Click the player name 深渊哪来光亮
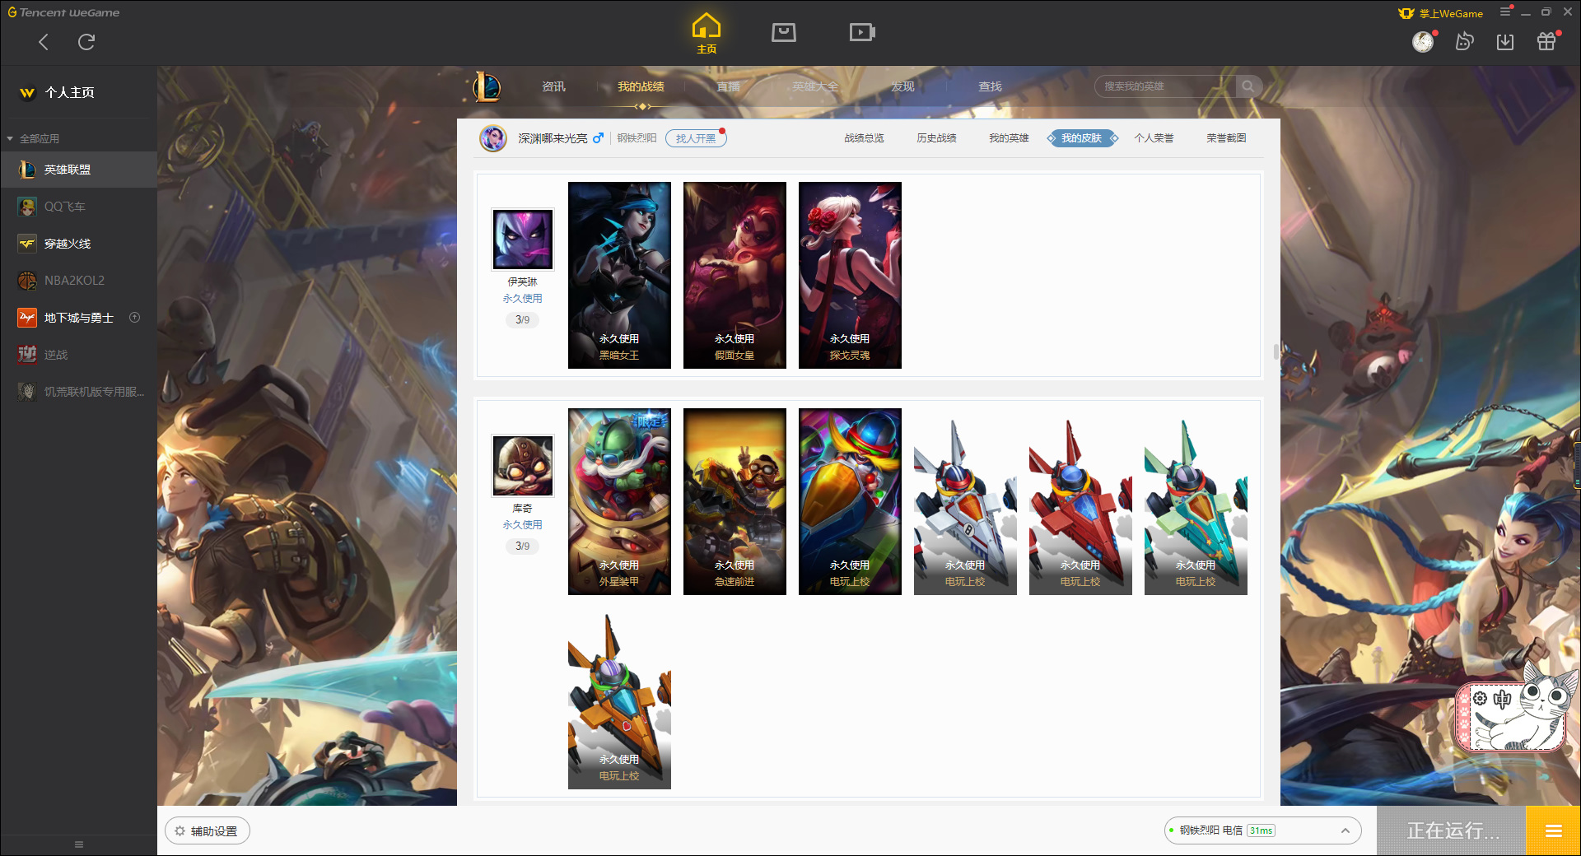This screenshot has width=1581, height=856. click(x=553, y=138)
